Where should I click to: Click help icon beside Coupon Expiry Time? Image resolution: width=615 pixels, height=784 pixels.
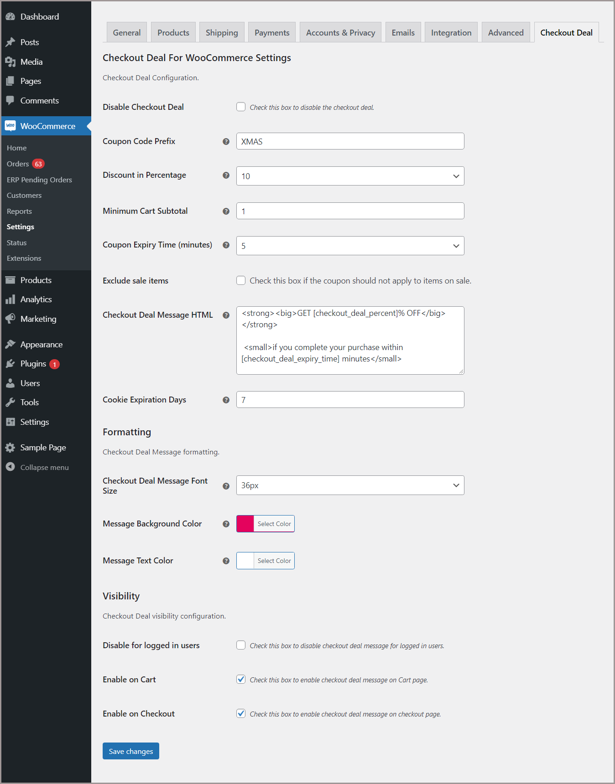[x=226, y=245]
